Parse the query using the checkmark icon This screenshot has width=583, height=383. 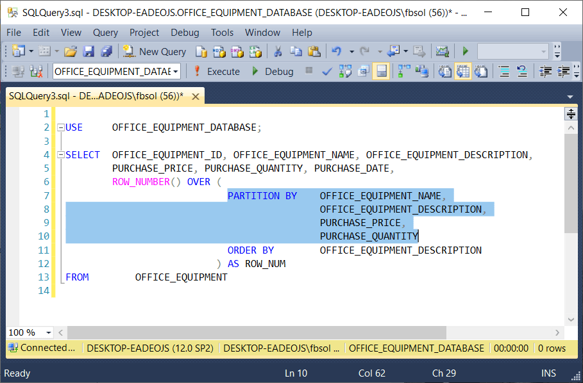[x=326, y=71]
